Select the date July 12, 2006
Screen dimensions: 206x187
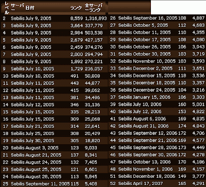[147, 112]
